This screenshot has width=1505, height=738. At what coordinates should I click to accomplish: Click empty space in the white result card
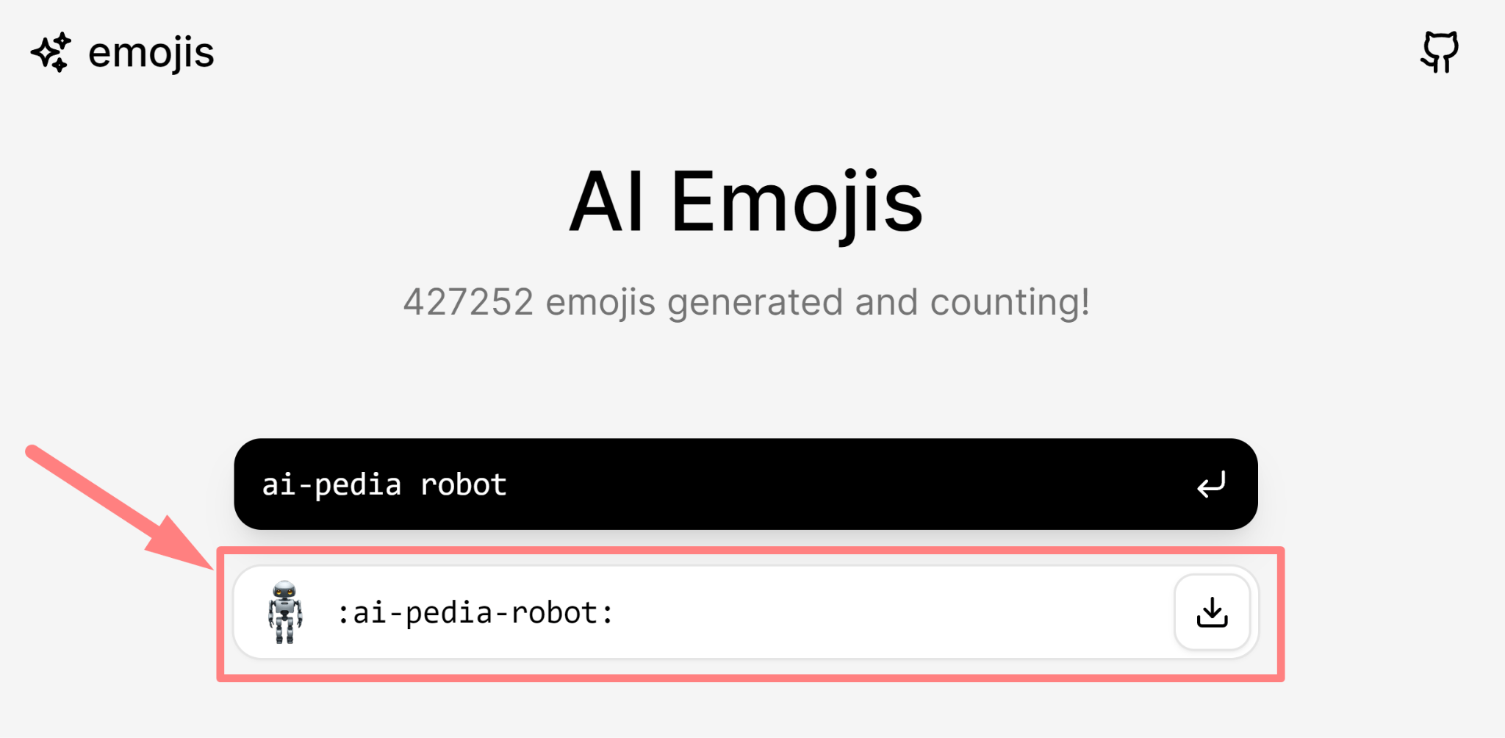tap(882, 613)
